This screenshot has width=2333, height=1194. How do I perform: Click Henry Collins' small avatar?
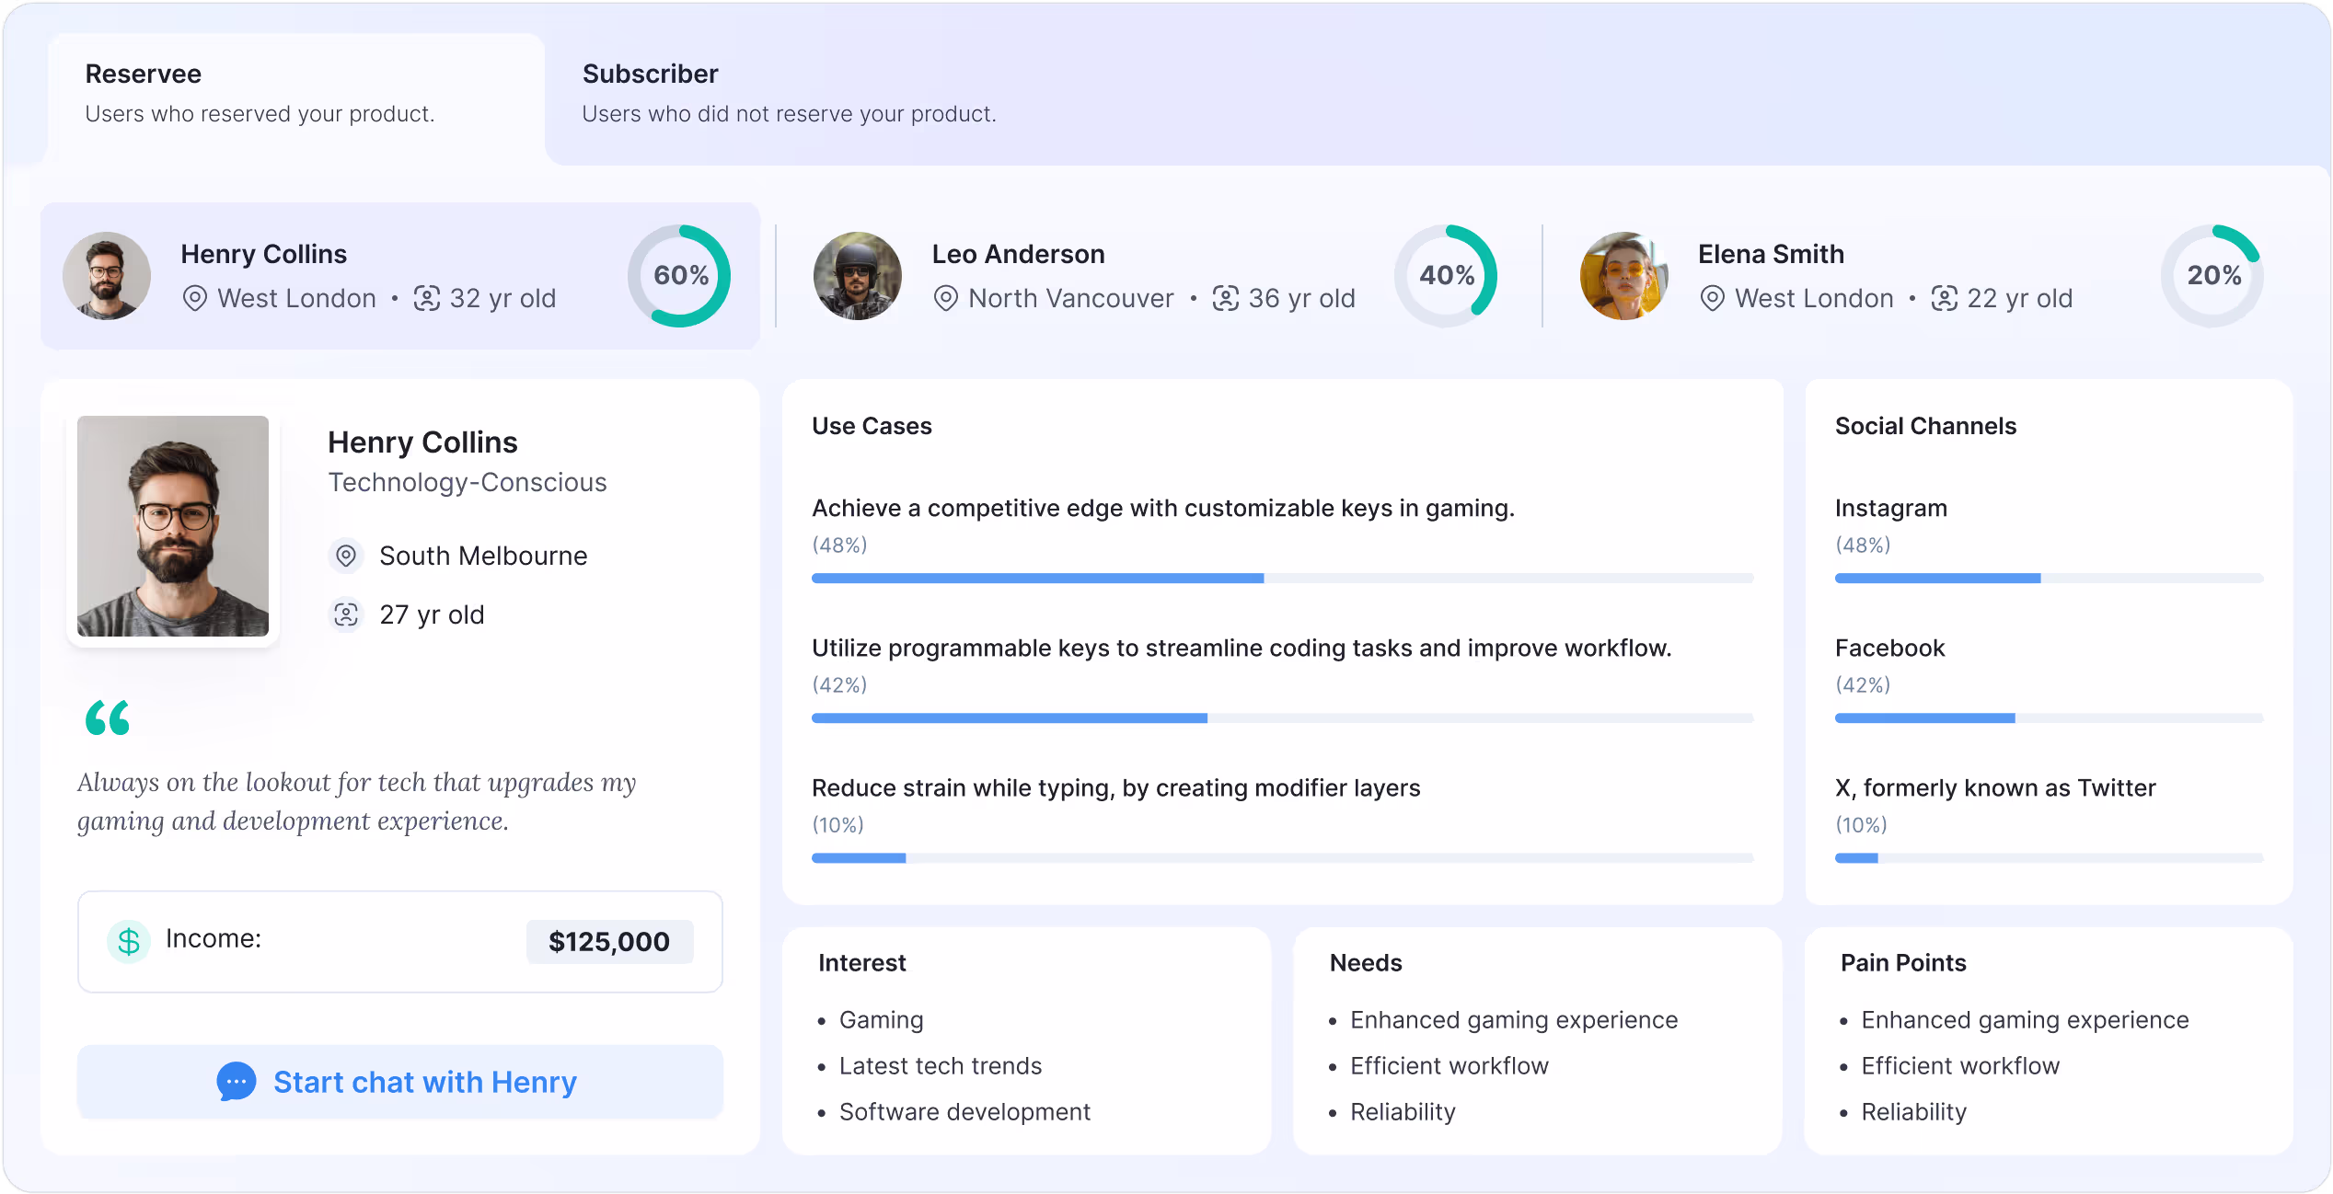click(x=107, y=276)
